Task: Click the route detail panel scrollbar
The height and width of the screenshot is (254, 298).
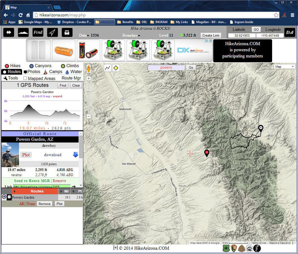Action: click(x=81, y=147)
